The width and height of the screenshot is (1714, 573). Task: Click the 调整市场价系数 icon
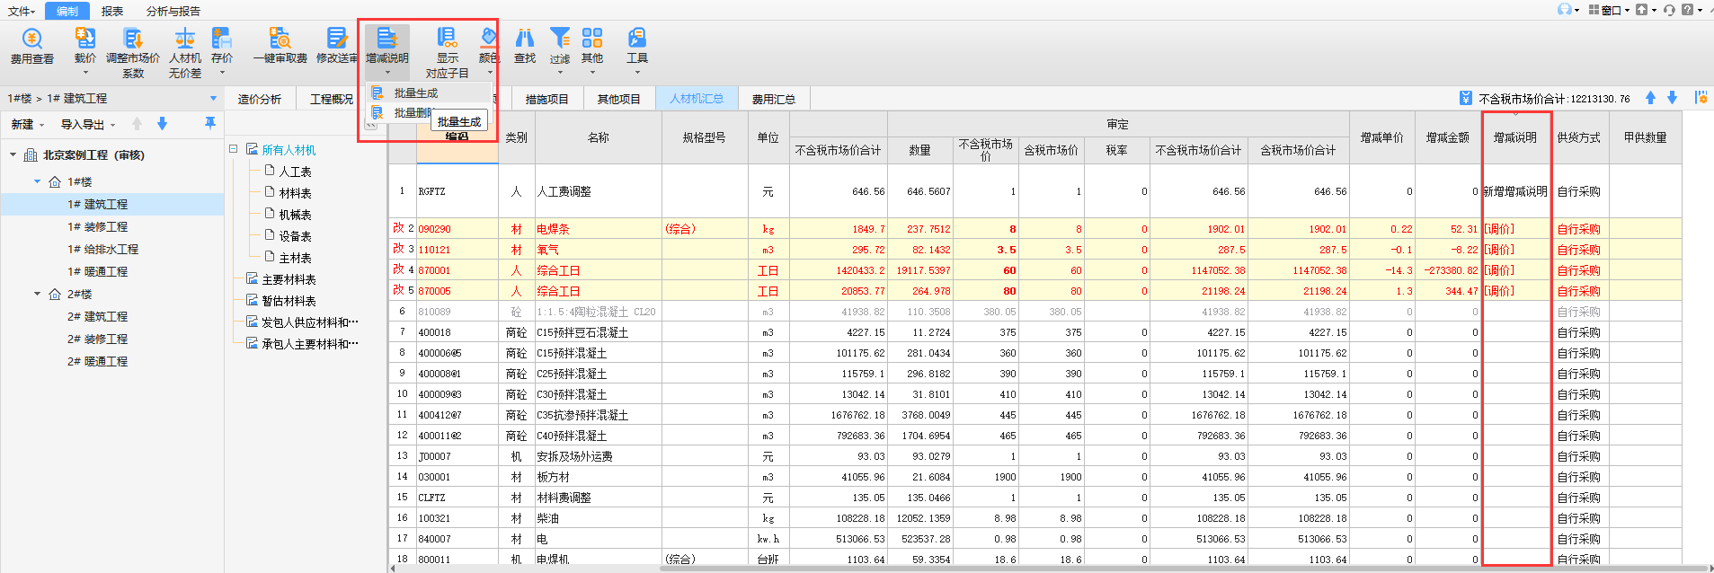133,39
